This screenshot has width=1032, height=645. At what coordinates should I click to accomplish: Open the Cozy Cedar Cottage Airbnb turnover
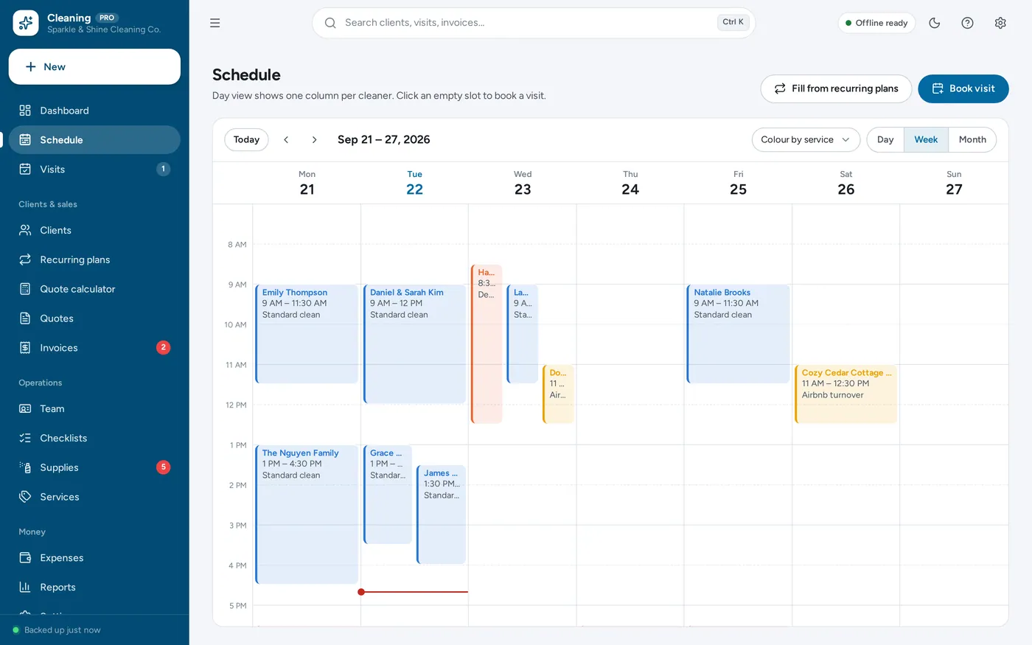pyautogui.click(x=846, y=394)
